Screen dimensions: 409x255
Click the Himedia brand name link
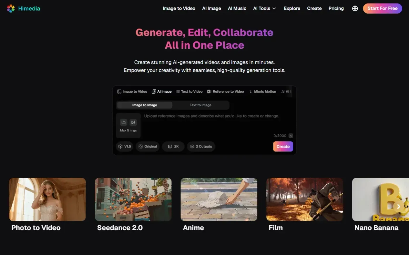pos(29,8)
